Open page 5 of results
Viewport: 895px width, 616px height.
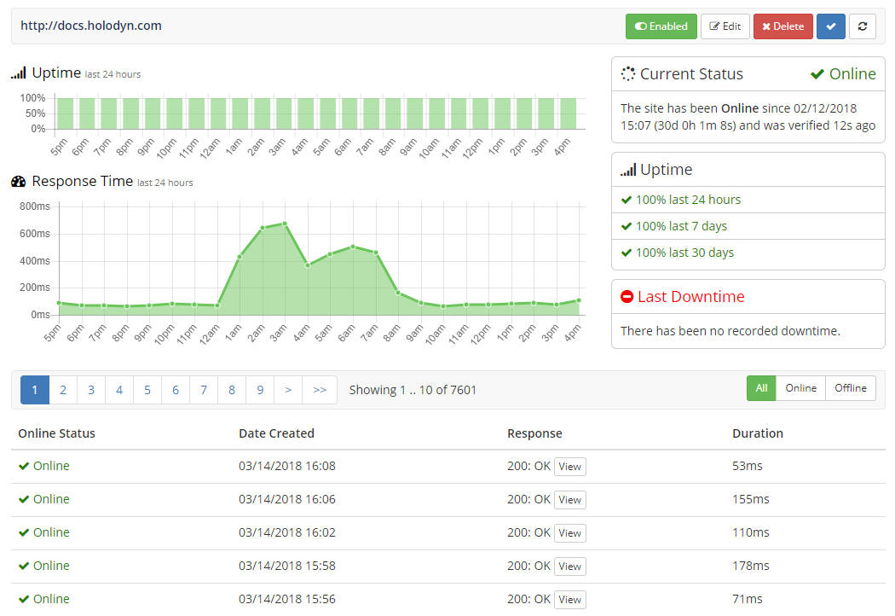(x=147, y=390)
